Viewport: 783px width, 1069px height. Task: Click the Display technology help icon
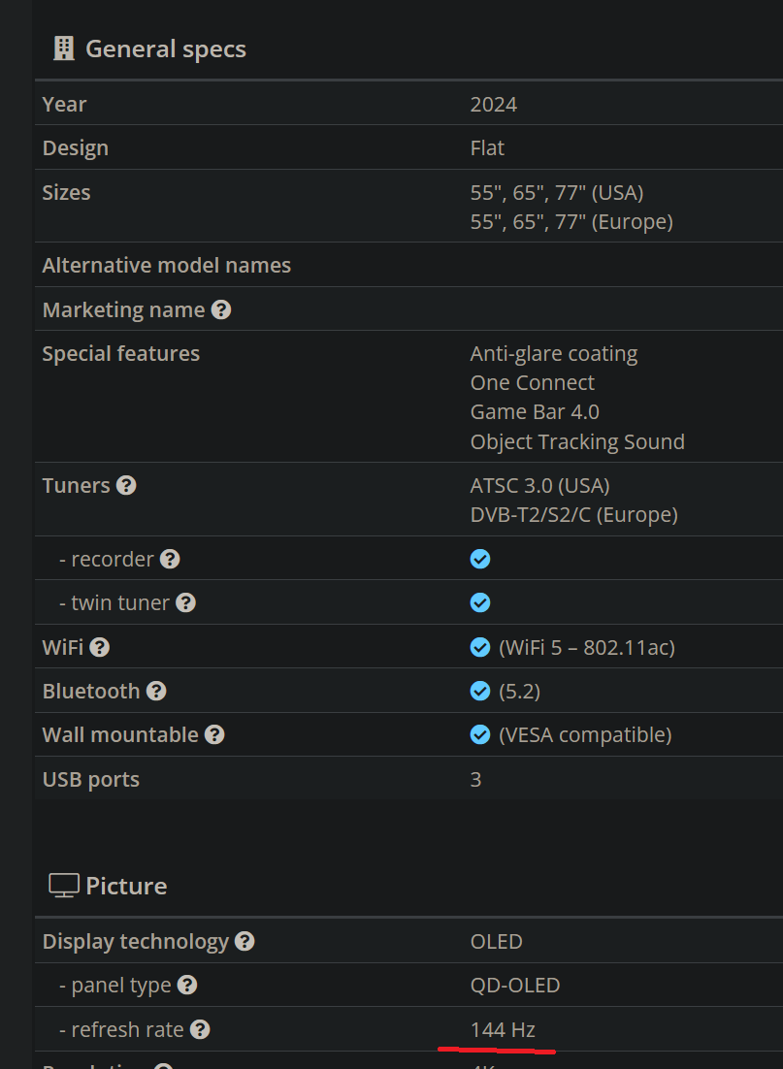(x=245, y=940)
